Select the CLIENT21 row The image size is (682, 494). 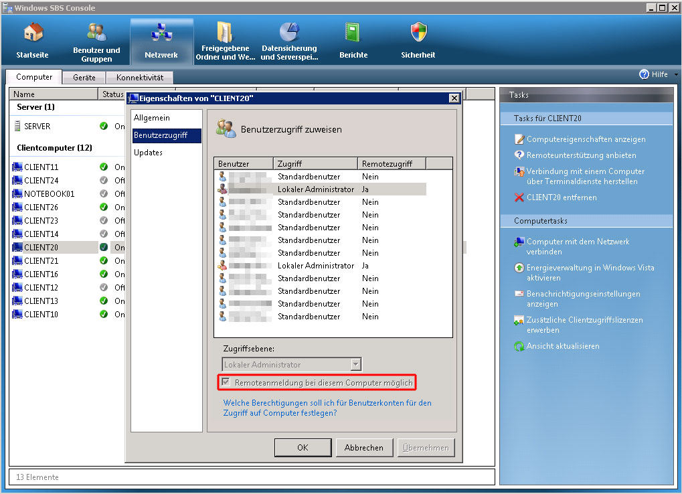click(x=68, y=261)
